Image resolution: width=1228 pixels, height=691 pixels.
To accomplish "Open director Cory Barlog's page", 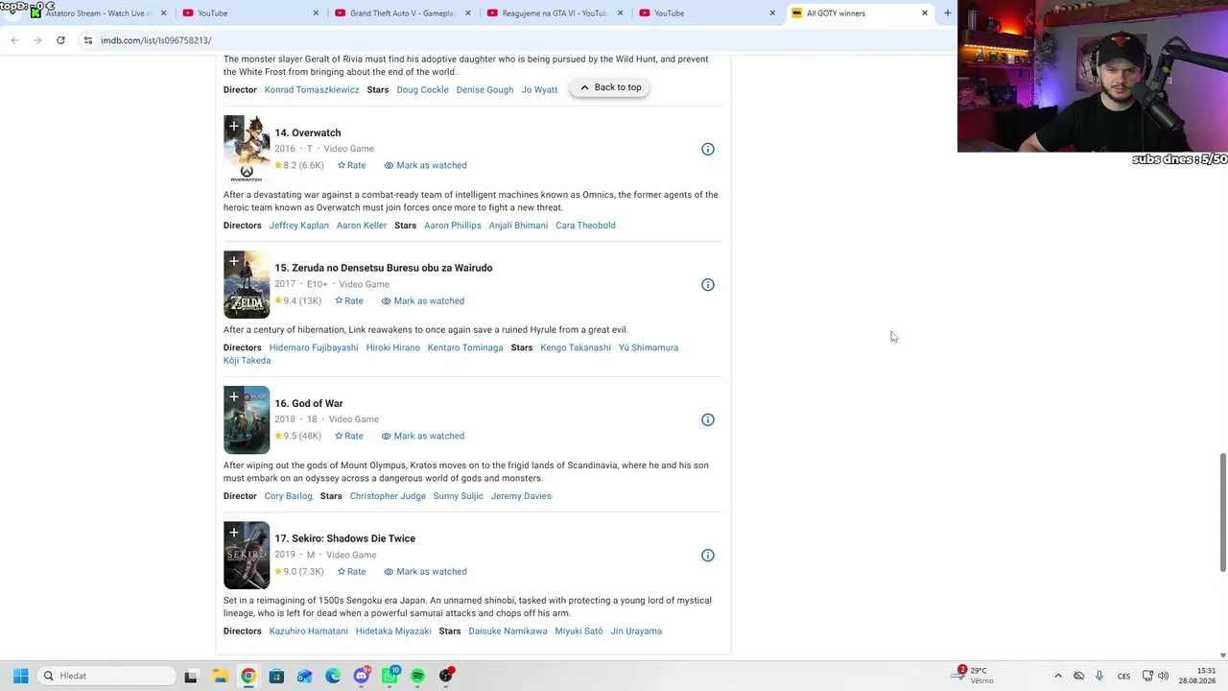I will pyautogui.click(x=289, y=496).
